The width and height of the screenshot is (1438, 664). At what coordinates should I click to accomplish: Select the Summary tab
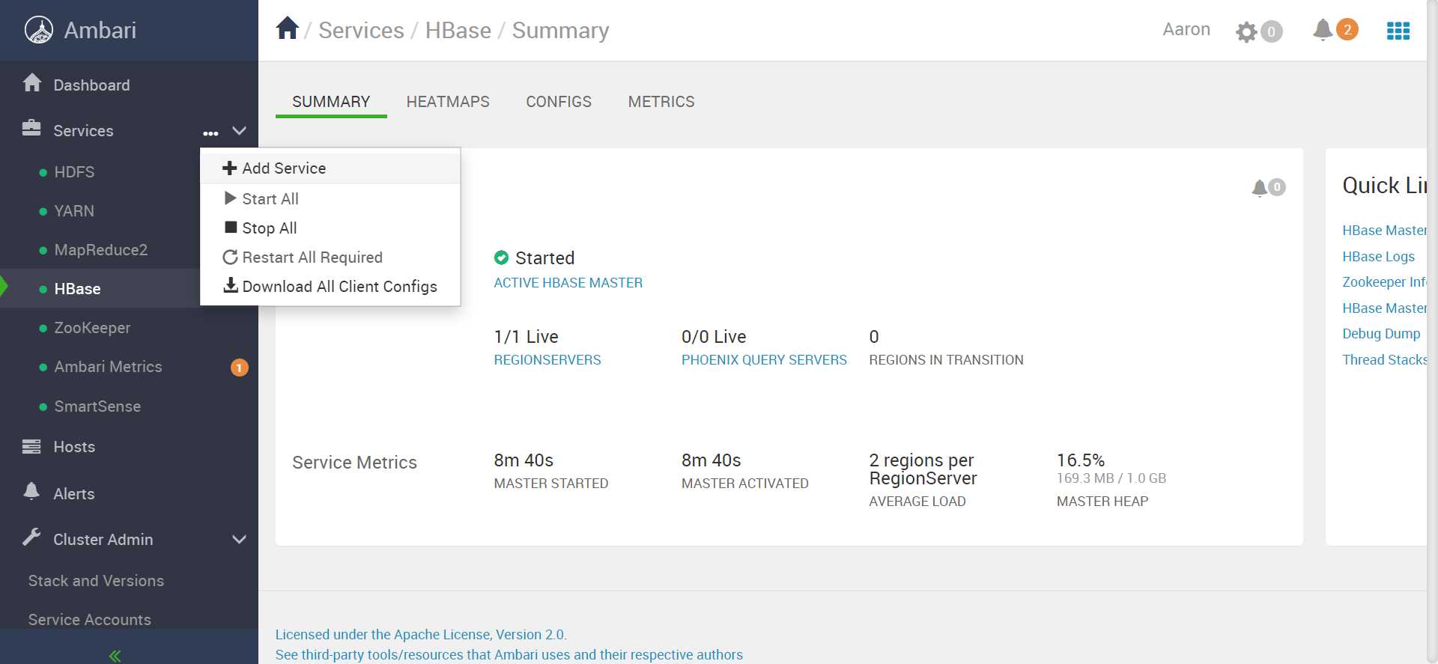(x=331, y=102)
